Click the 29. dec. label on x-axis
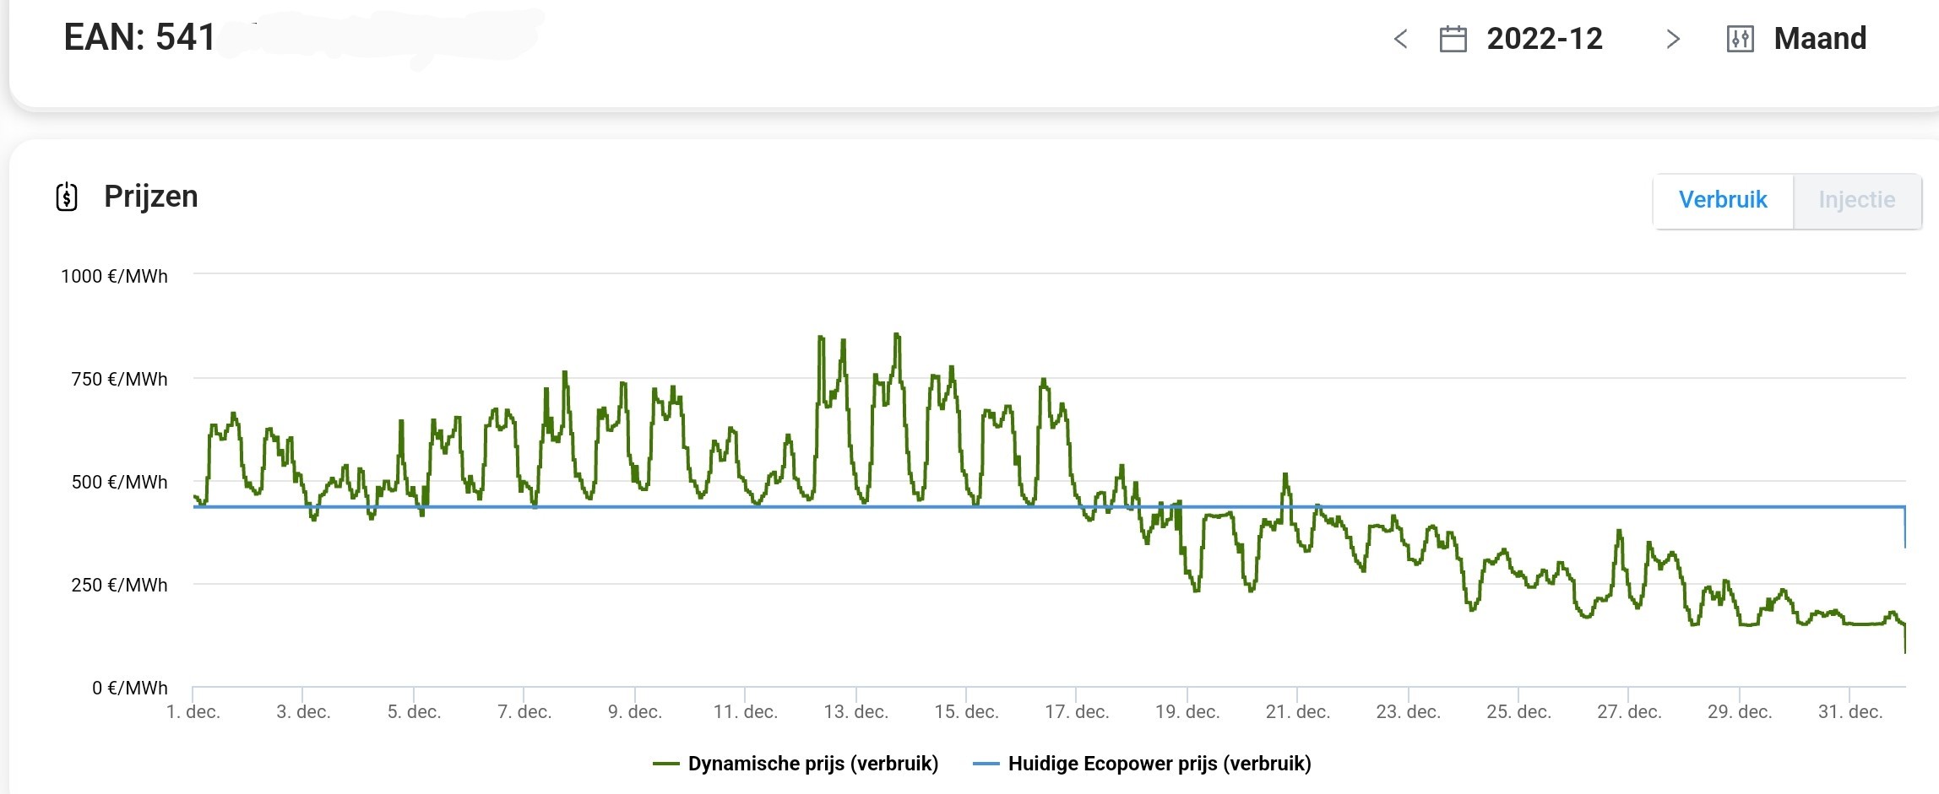Viewport: 1939px width, 794px height. point(1739,711)
